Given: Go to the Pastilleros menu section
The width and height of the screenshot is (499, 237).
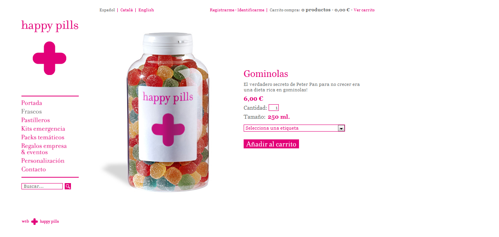Looking at the screenshot, I should (x=35, y=120).
